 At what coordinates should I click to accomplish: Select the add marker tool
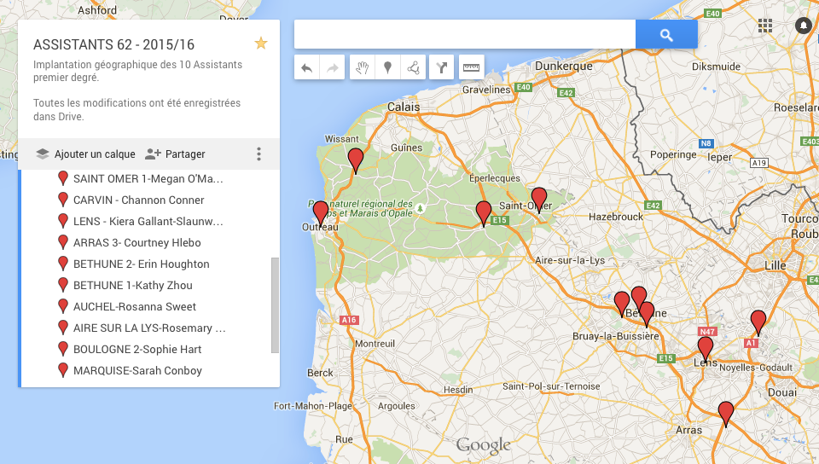click(387, 67)
